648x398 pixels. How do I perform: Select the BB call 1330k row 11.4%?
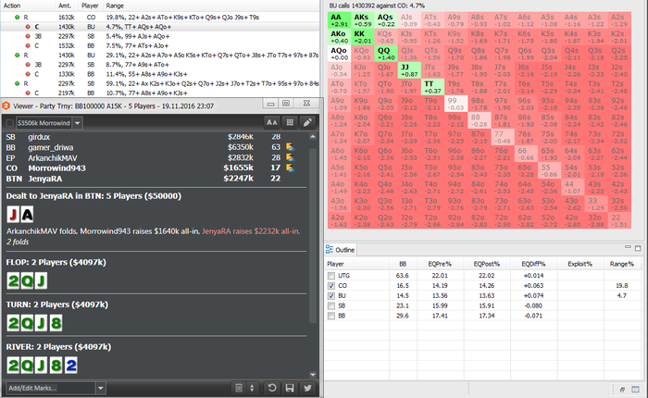[160, 74]
